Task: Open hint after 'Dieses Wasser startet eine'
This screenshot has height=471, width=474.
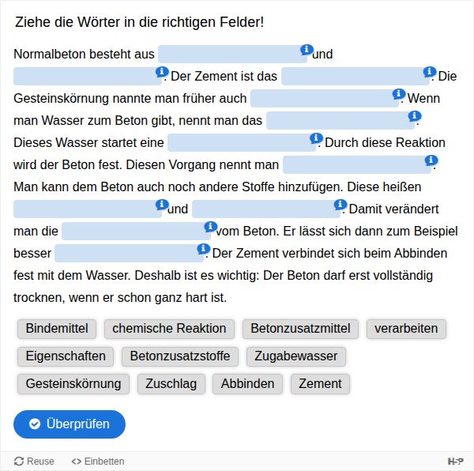Action: [x=316, y=138]
